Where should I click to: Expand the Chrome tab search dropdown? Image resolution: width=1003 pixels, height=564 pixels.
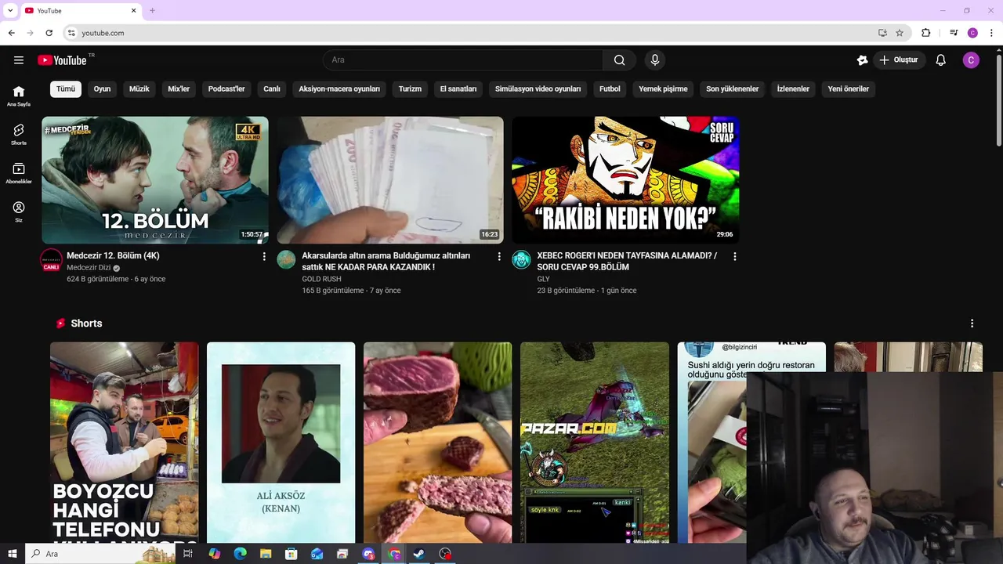pos(10,10)
